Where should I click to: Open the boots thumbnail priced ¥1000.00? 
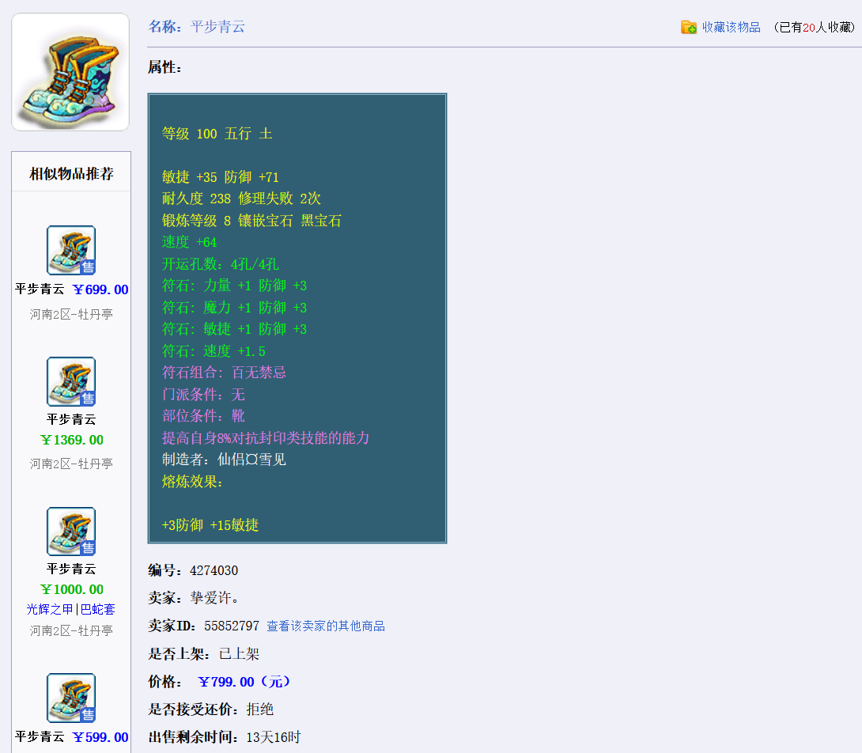(x=71, y=532)
